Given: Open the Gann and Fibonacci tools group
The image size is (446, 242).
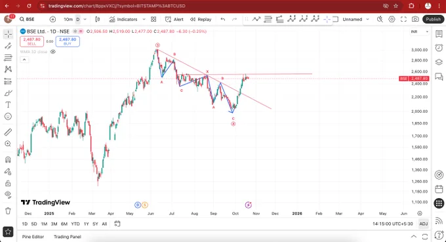Looking at the screenshot, I should (x=8, y=58).
